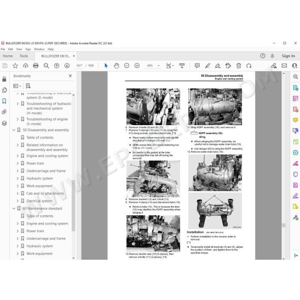Expand Cab and its attachments bookmark
This screenshot has width=300, height=300.
(18, 193)
